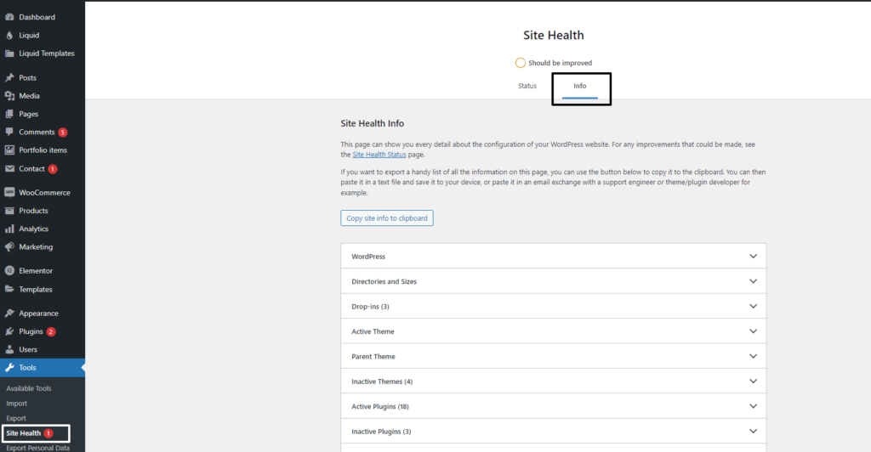Click the Portfolio items icon
This screenshot has height=452, width=871.
click(x=9, y=150)
